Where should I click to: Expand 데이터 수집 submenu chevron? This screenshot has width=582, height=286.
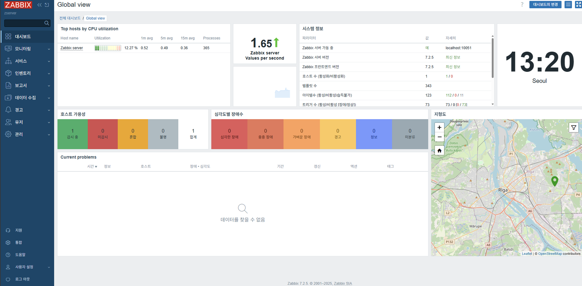(49, 98)
